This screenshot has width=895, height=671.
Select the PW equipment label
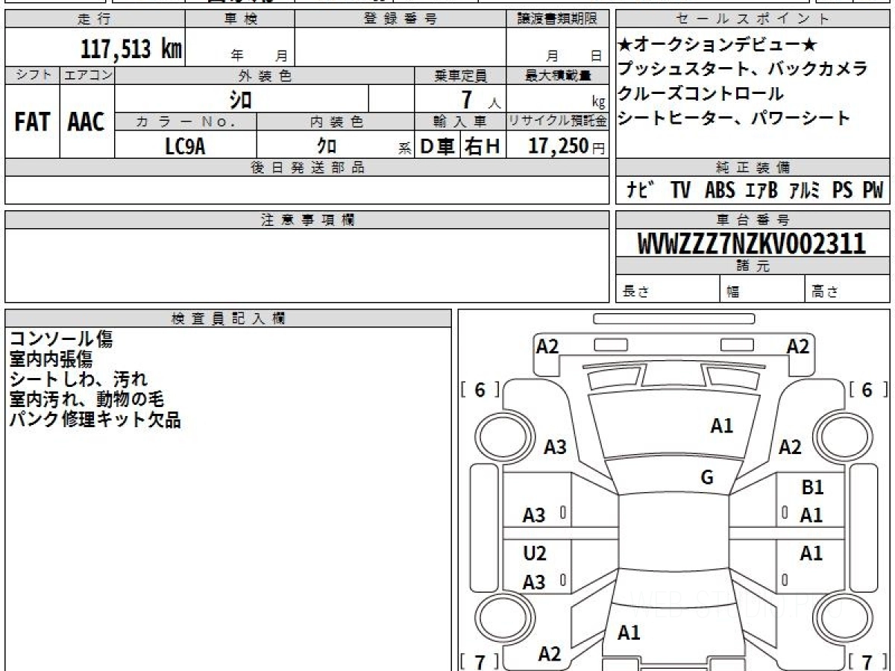(x=873, y=191)
